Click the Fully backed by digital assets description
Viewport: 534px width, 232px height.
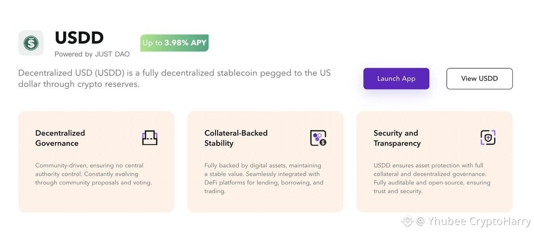tap(264, 178)
